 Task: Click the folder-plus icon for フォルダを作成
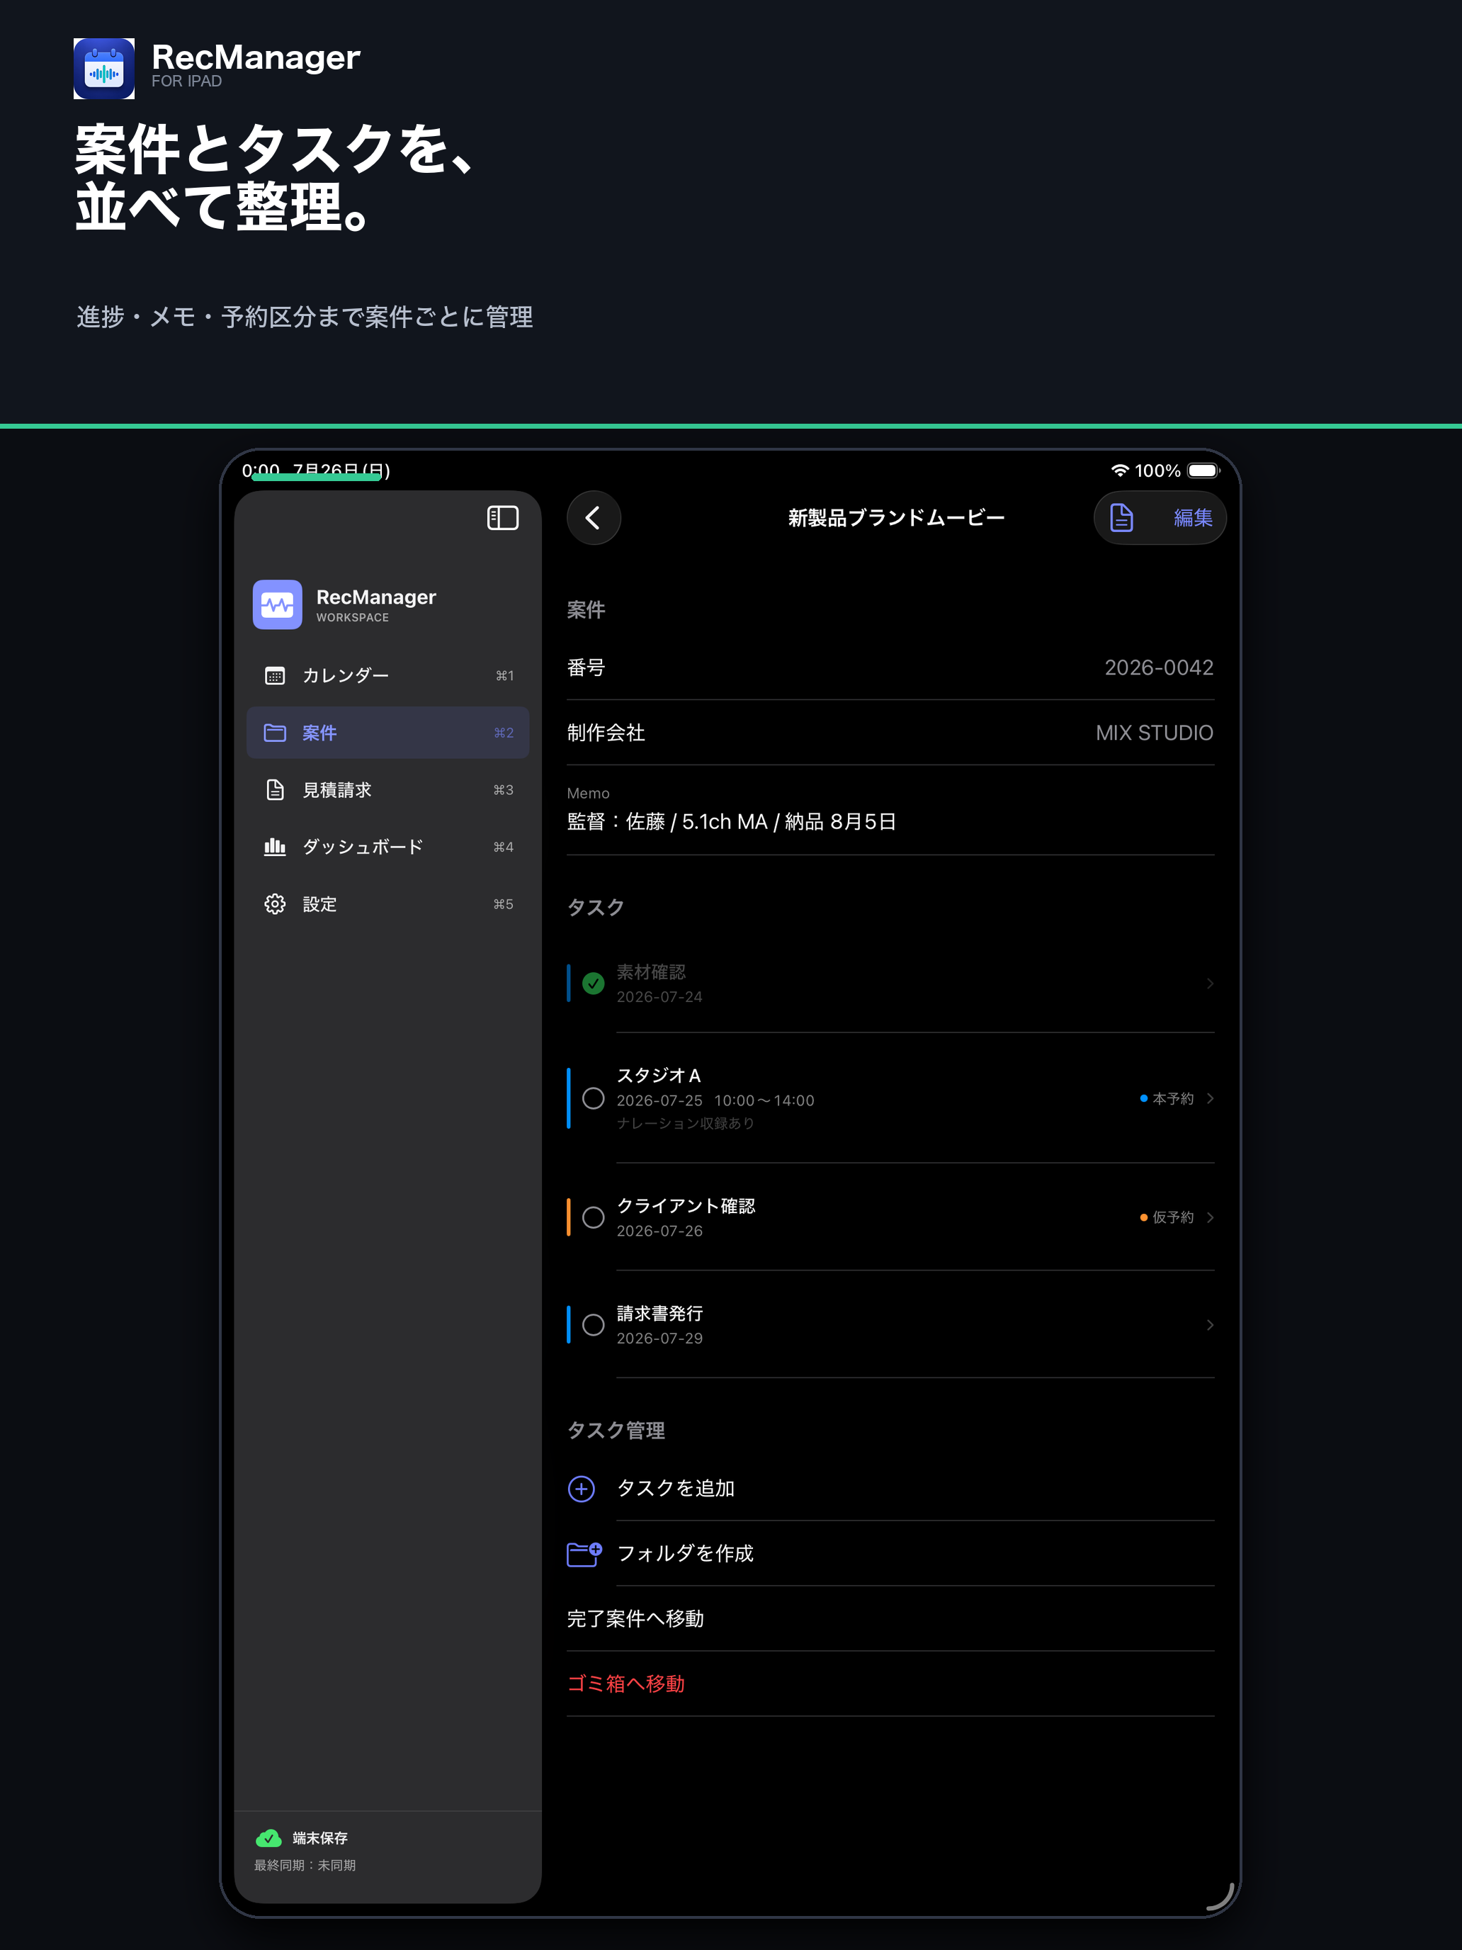coord(584,1554)
